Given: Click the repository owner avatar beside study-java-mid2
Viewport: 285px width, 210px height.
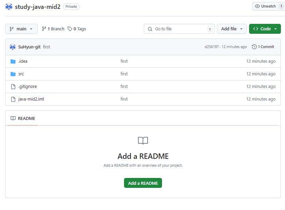Looking at the screenshot, I should coord(9,7).
